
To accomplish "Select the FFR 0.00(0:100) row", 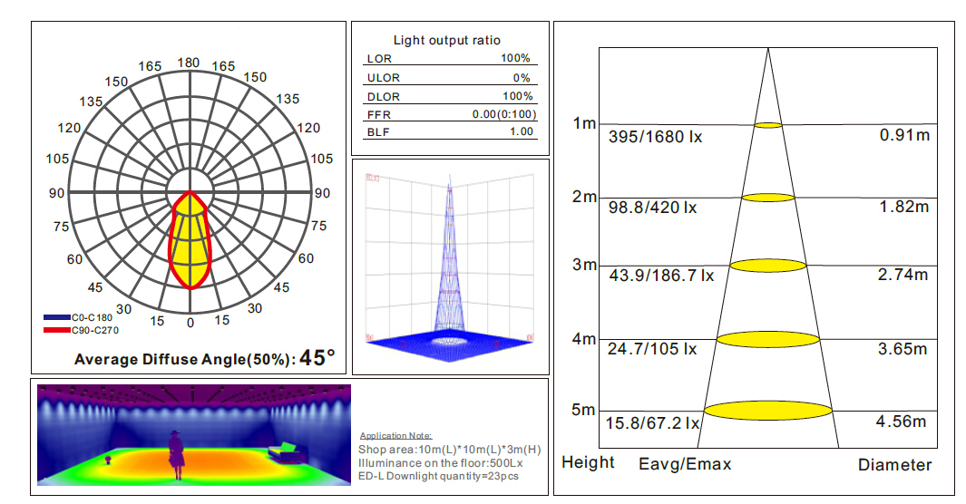I will coord(449,114).
